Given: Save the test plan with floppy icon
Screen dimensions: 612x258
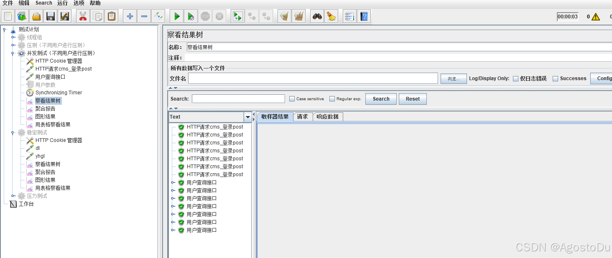Looking at the screenshot, I should click(x=51, y=16).
